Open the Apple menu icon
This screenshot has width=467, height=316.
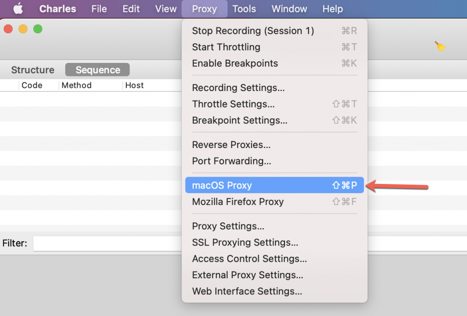(18, 9)
